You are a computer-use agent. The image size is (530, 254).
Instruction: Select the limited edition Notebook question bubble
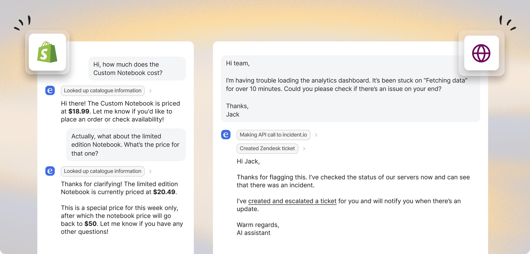126,145
